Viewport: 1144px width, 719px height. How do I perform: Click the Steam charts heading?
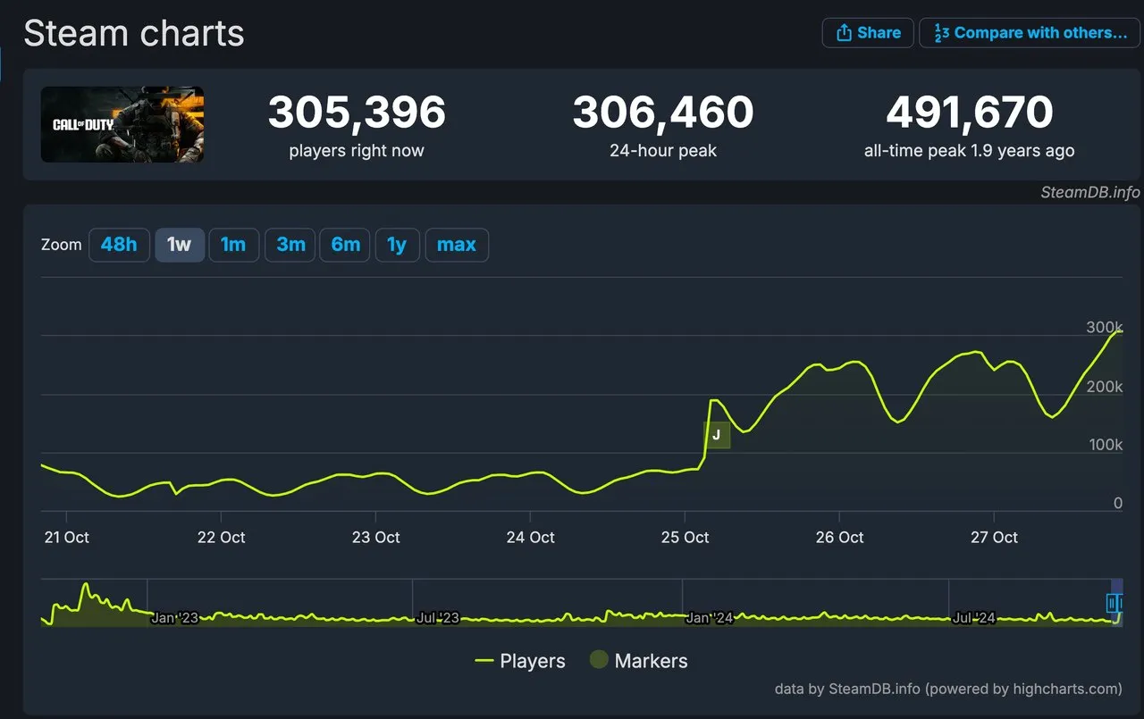[134, 34]
